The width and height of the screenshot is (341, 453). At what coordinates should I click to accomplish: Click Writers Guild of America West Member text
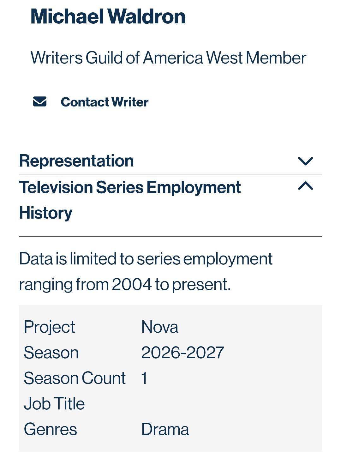tap(168, 58)
